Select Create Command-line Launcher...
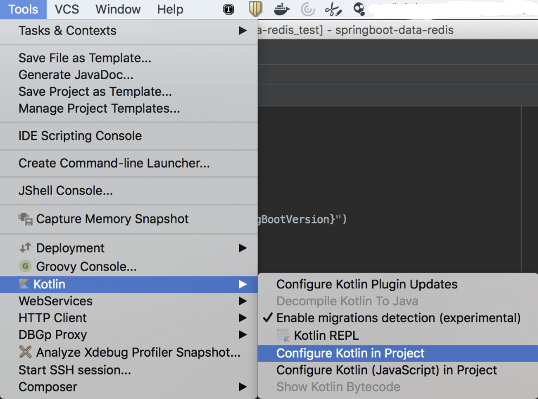This screenshot has height=399, width=538. 129,163
